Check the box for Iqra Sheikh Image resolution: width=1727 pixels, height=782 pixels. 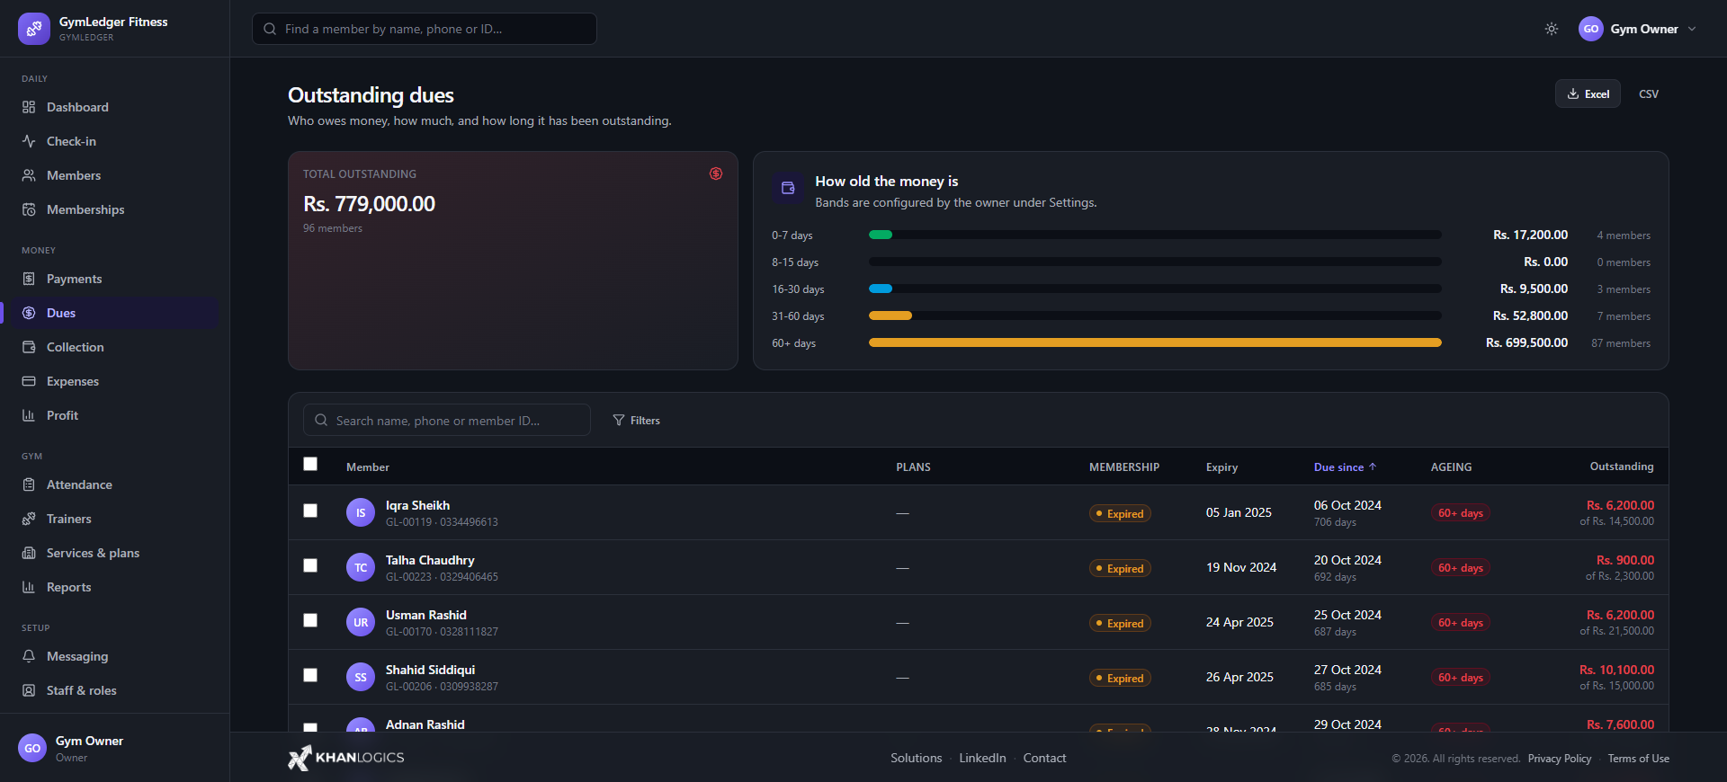coord(310,511)
